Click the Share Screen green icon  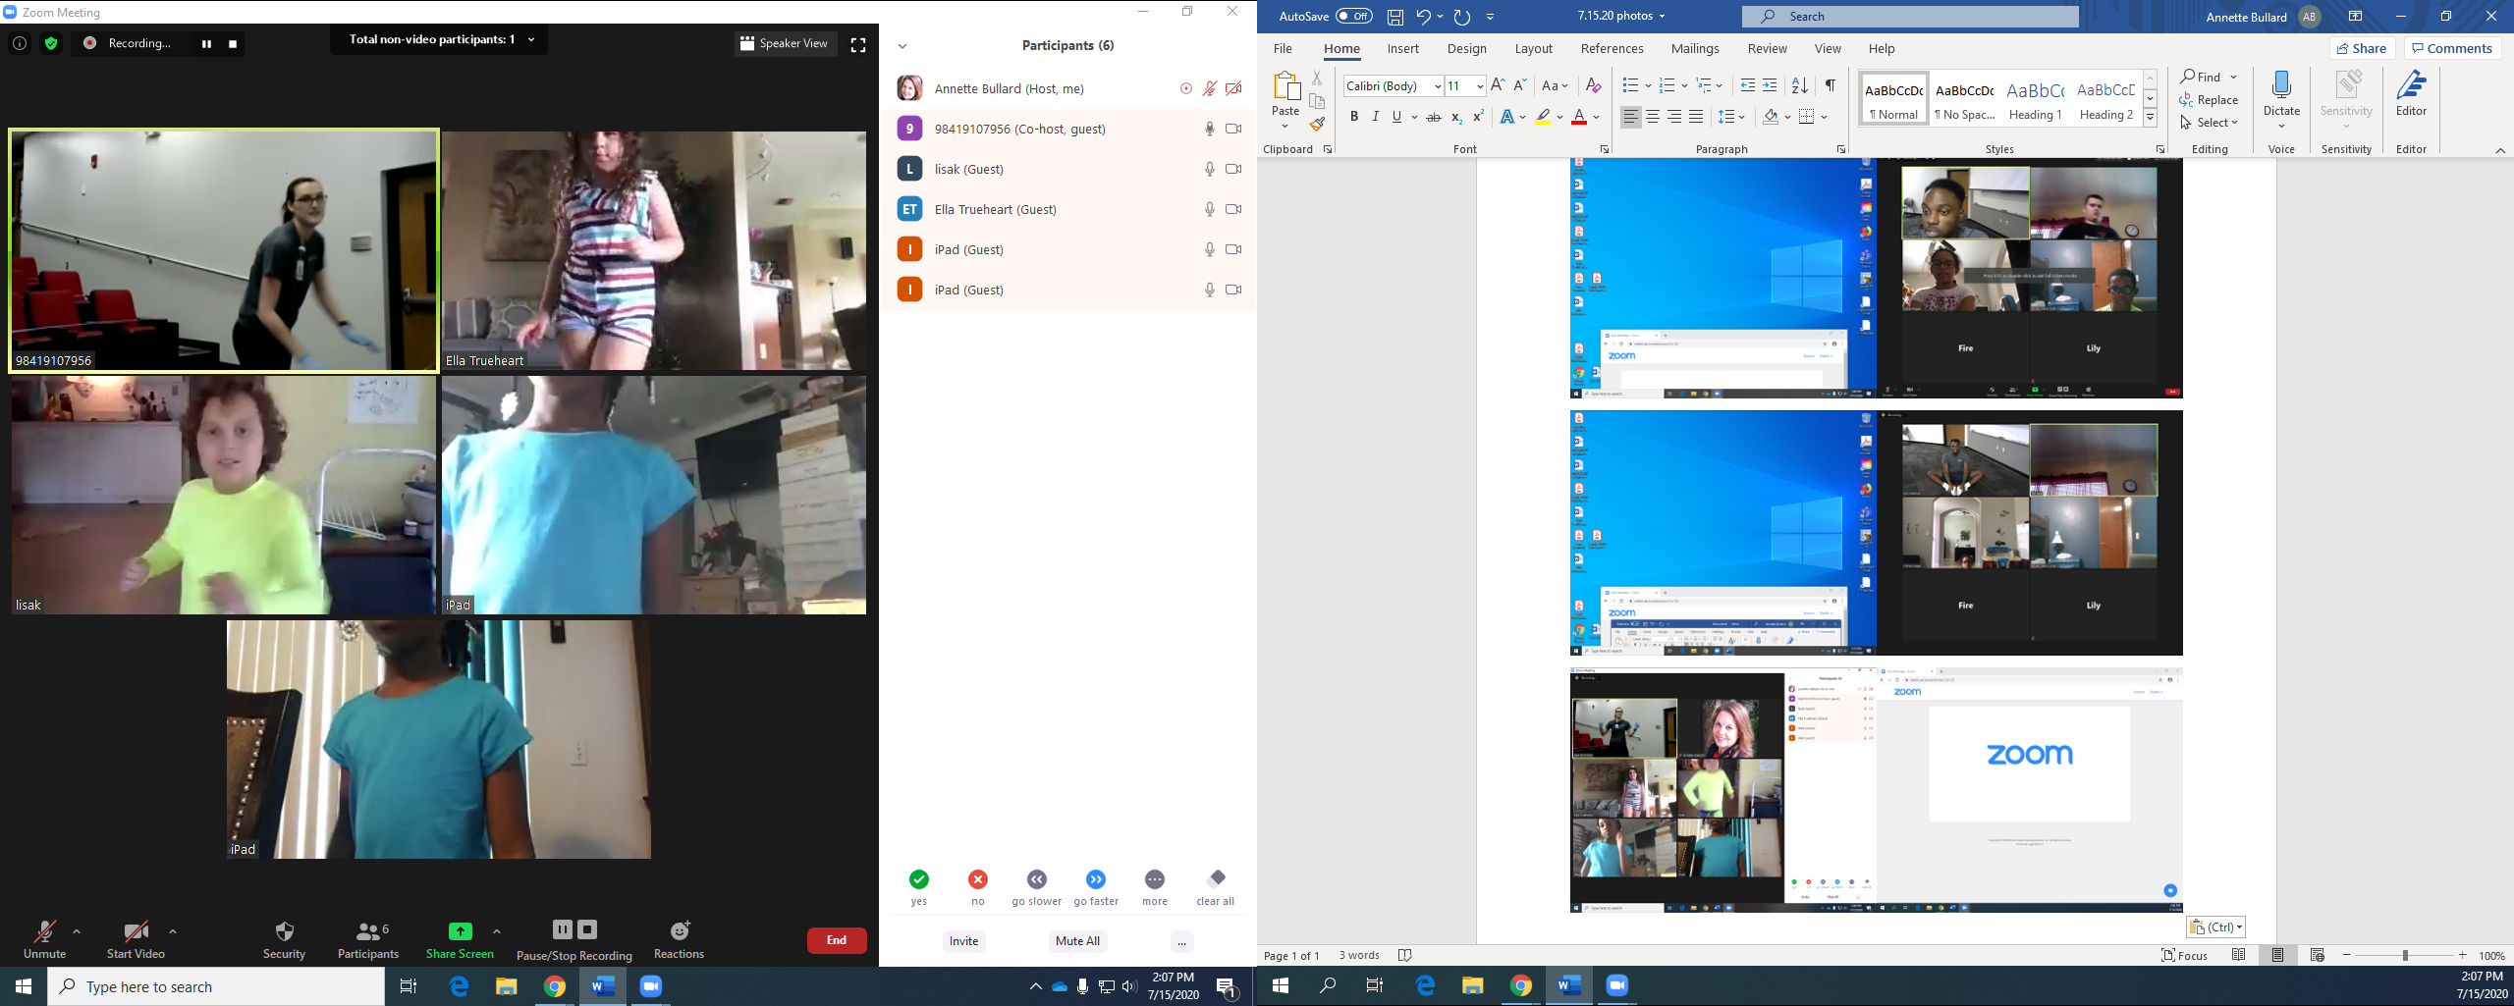(460, 931)
